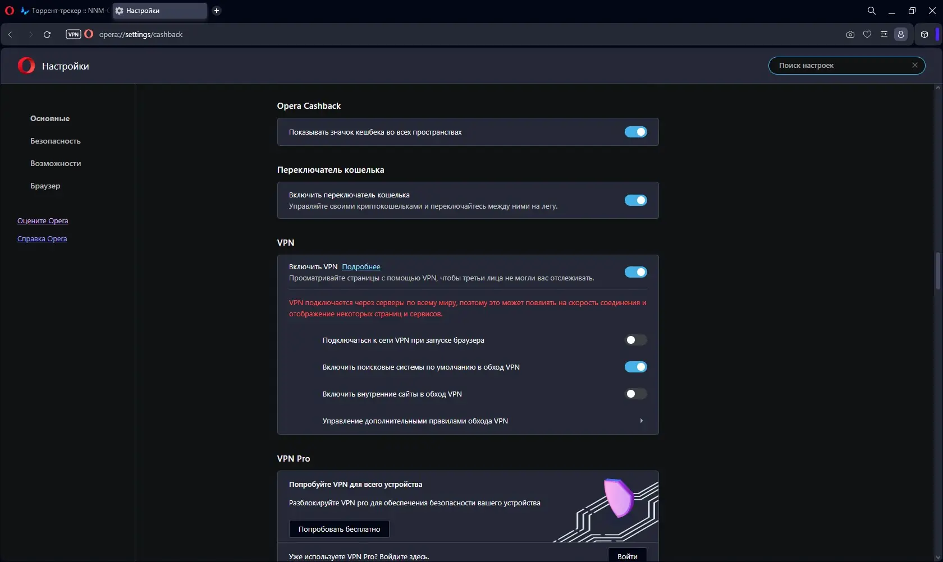The image size is (943, 562).
Task: Open the Opera main menu icon
Action: click(9, 11)
